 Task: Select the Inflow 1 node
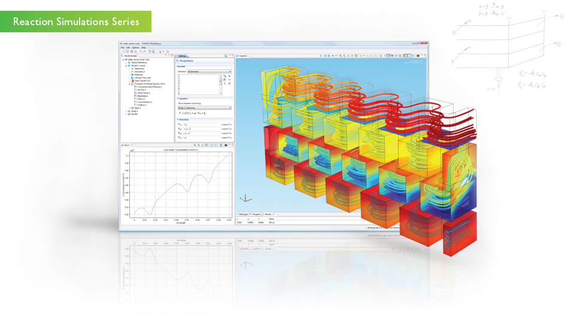point(141,99)
